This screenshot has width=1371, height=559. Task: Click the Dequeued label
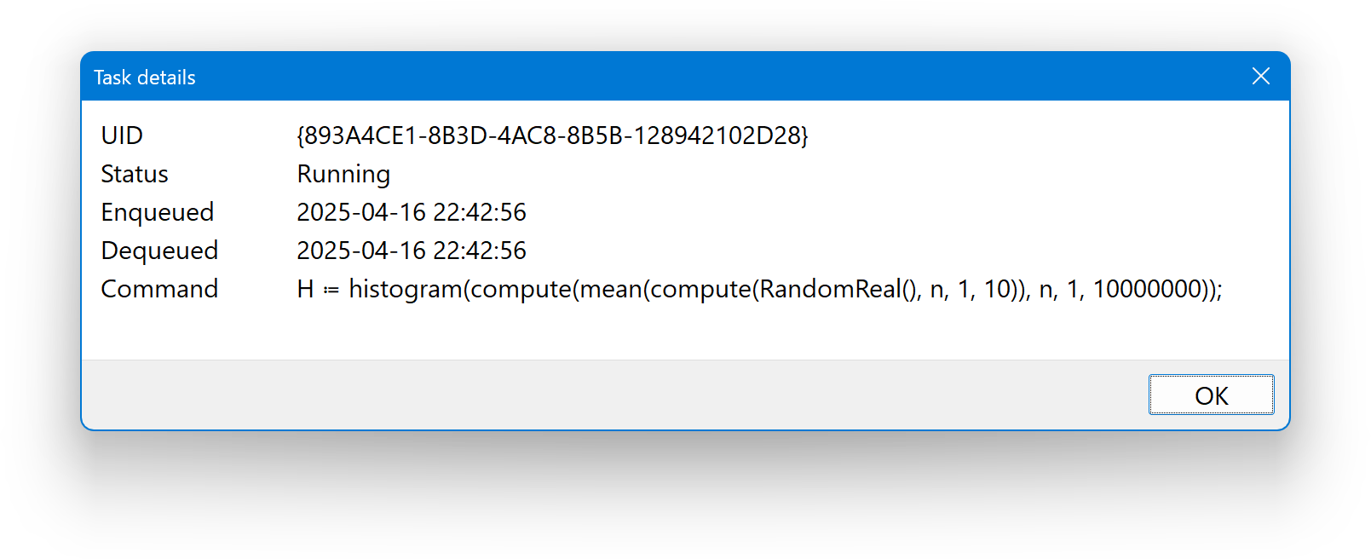pyautogui.click(x=159, y=251)
